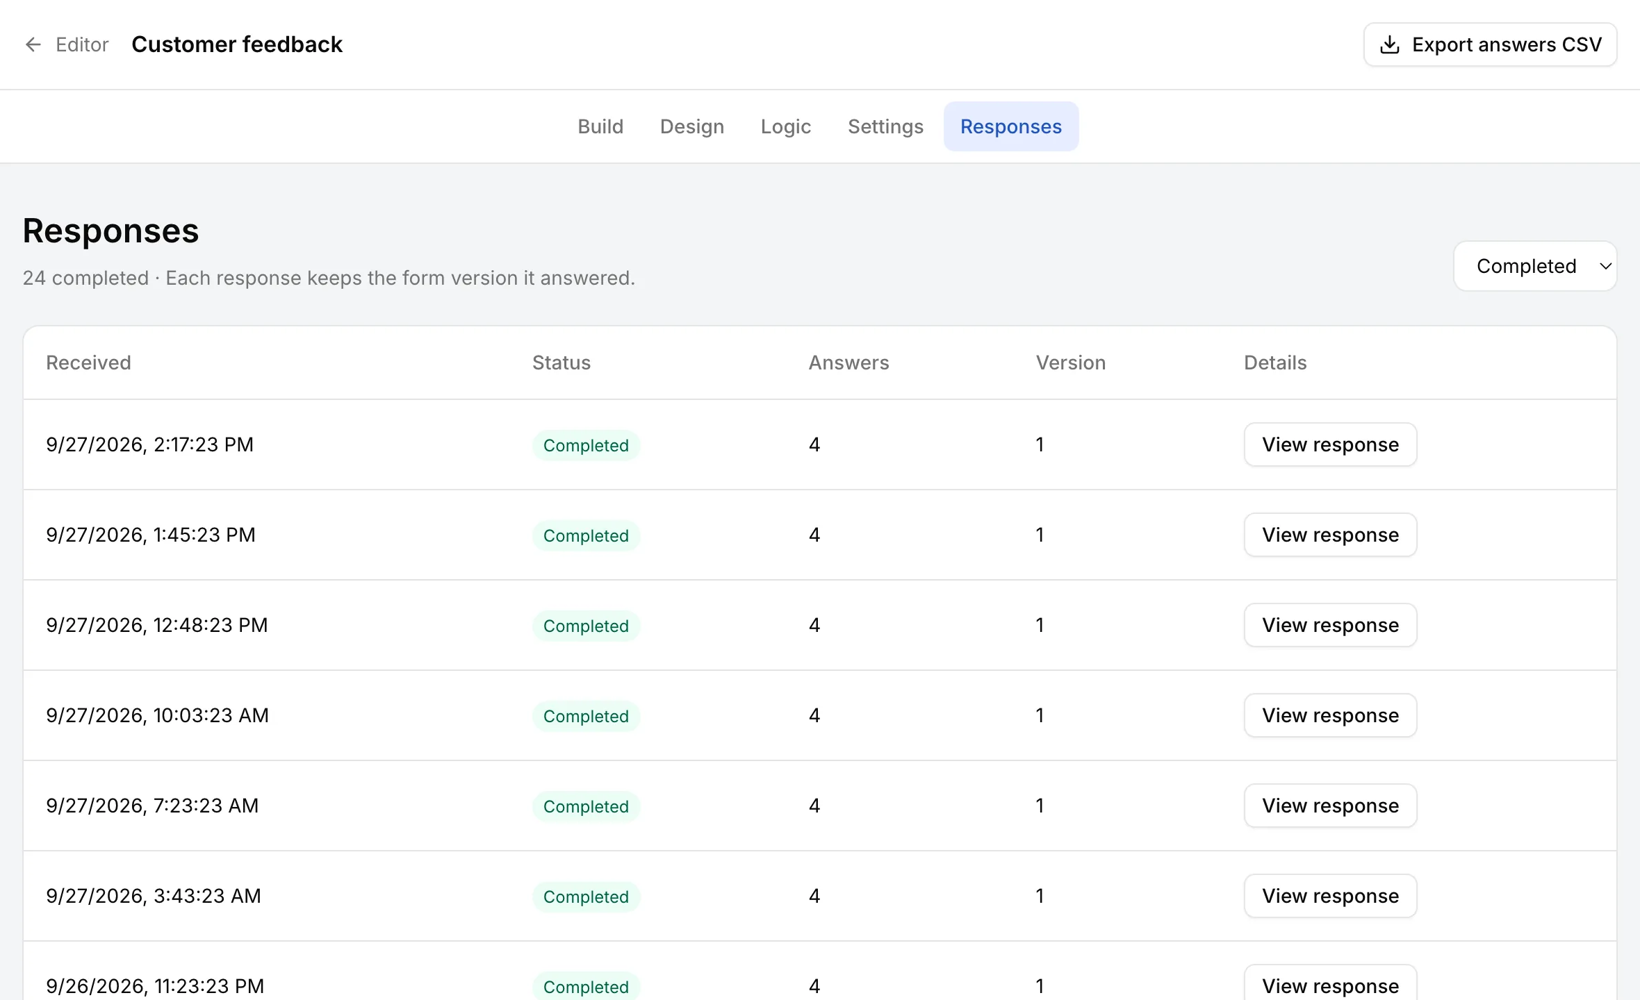Image resolution: width=1640 pixels, height=1000 pixels.
Task: Click the Received column header
Action: [x=88, y=362]
